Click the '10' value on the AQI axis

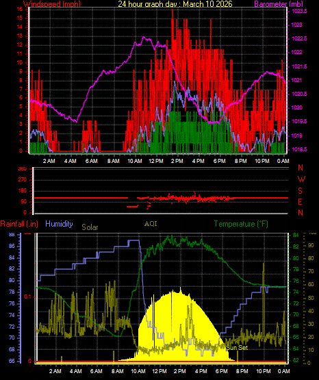coord(311,350)
